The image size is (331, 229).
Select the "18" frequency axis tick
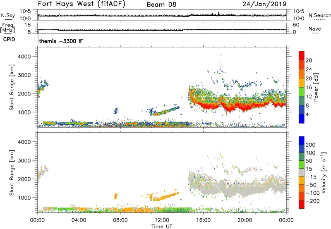pos(28,25)
